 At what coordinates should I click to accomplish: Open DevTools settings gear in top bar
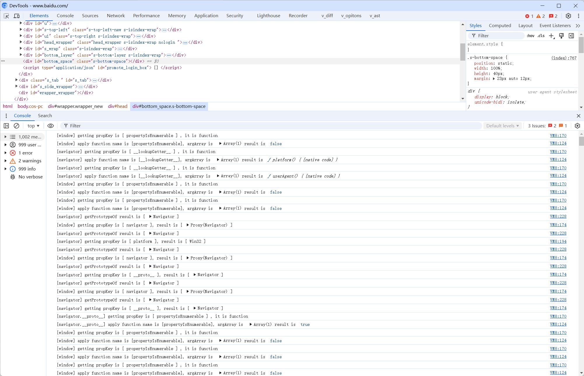point(568,16)
